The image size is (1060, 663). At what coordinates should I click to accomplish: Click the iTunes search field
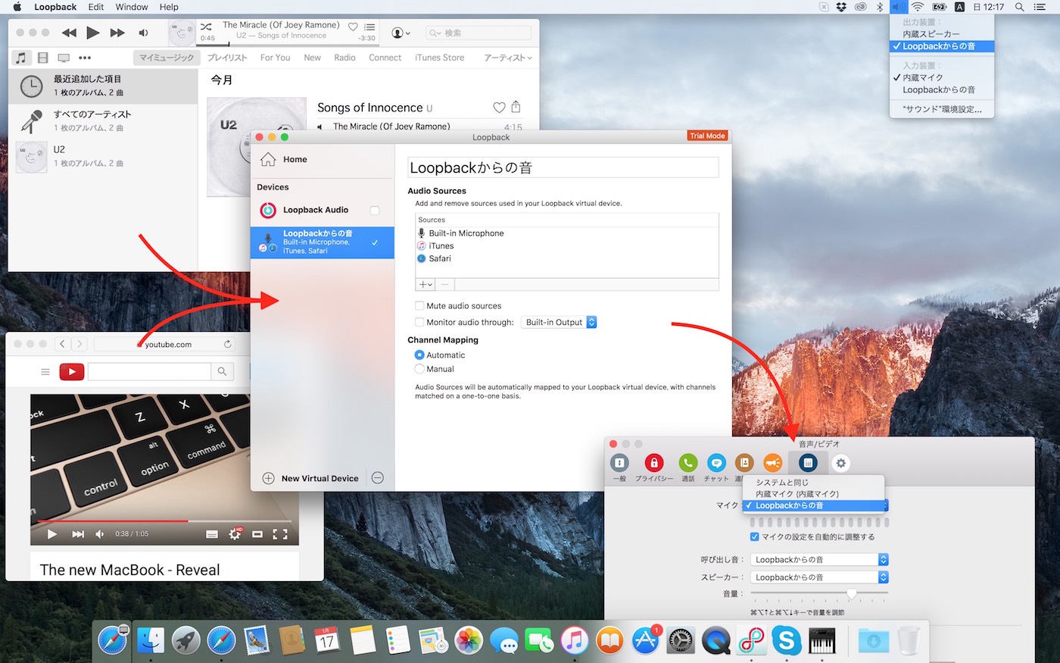point(479,33)
